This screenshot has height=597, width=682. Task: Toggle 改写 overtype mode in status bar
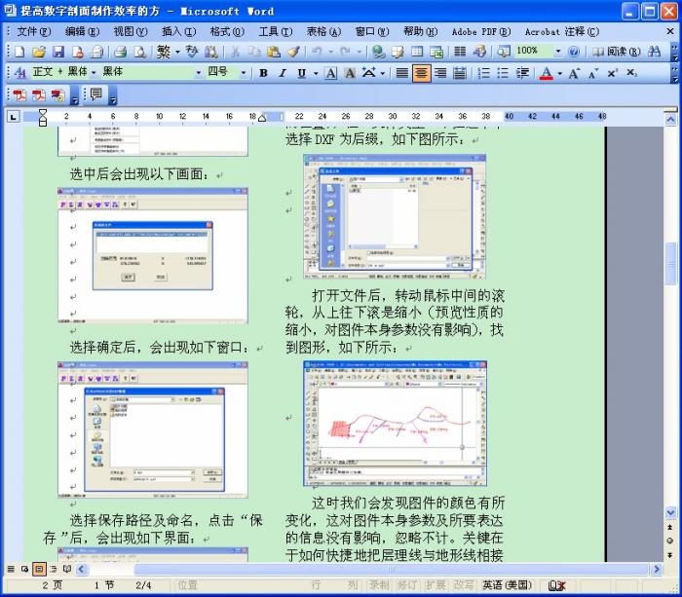point(464,585)
